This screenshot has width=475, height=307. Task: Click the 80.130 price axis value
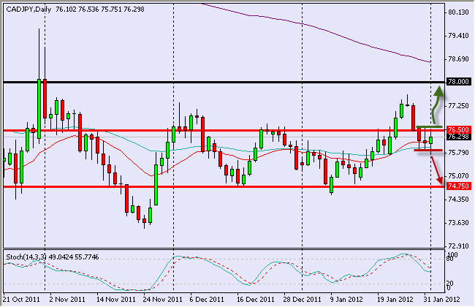pos(458,12)
